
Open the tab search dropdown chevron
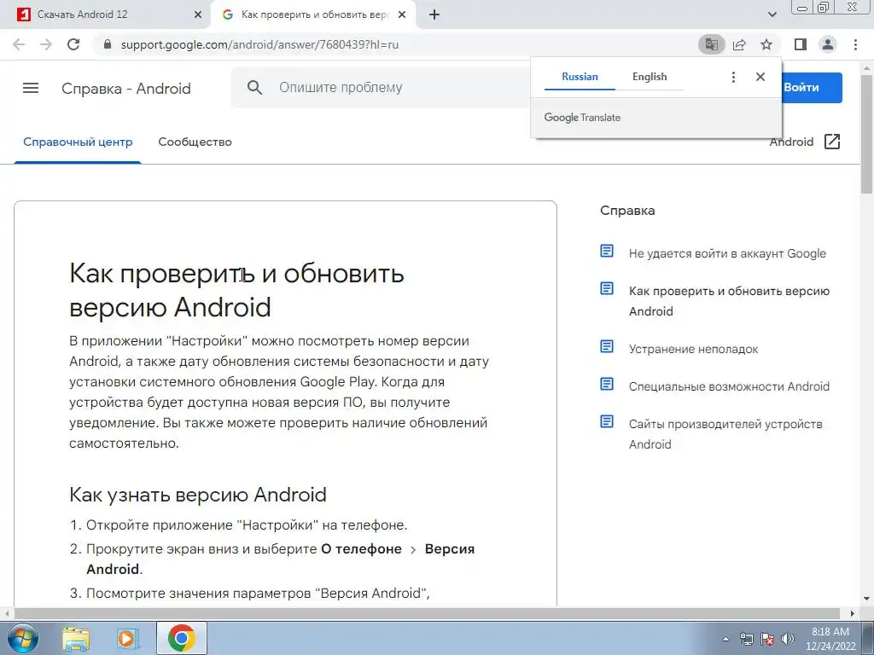click(x=772, y=15)
